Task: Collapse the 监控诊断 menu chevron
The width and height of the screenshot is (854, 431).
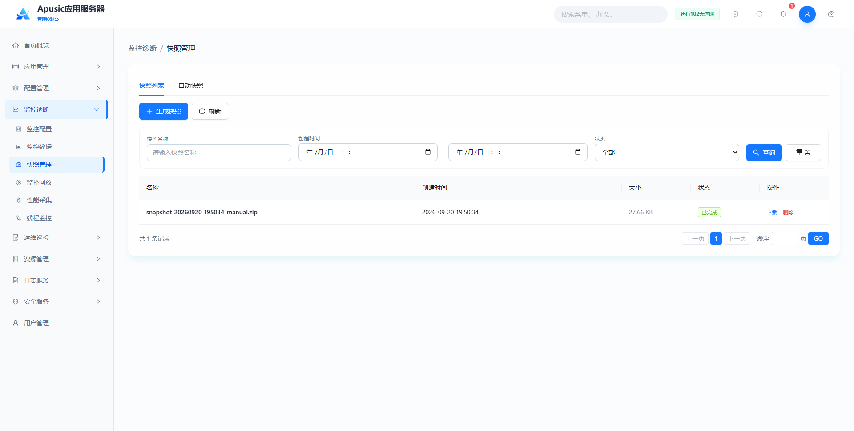Action: pyautogui.click(x=97, y=109)
